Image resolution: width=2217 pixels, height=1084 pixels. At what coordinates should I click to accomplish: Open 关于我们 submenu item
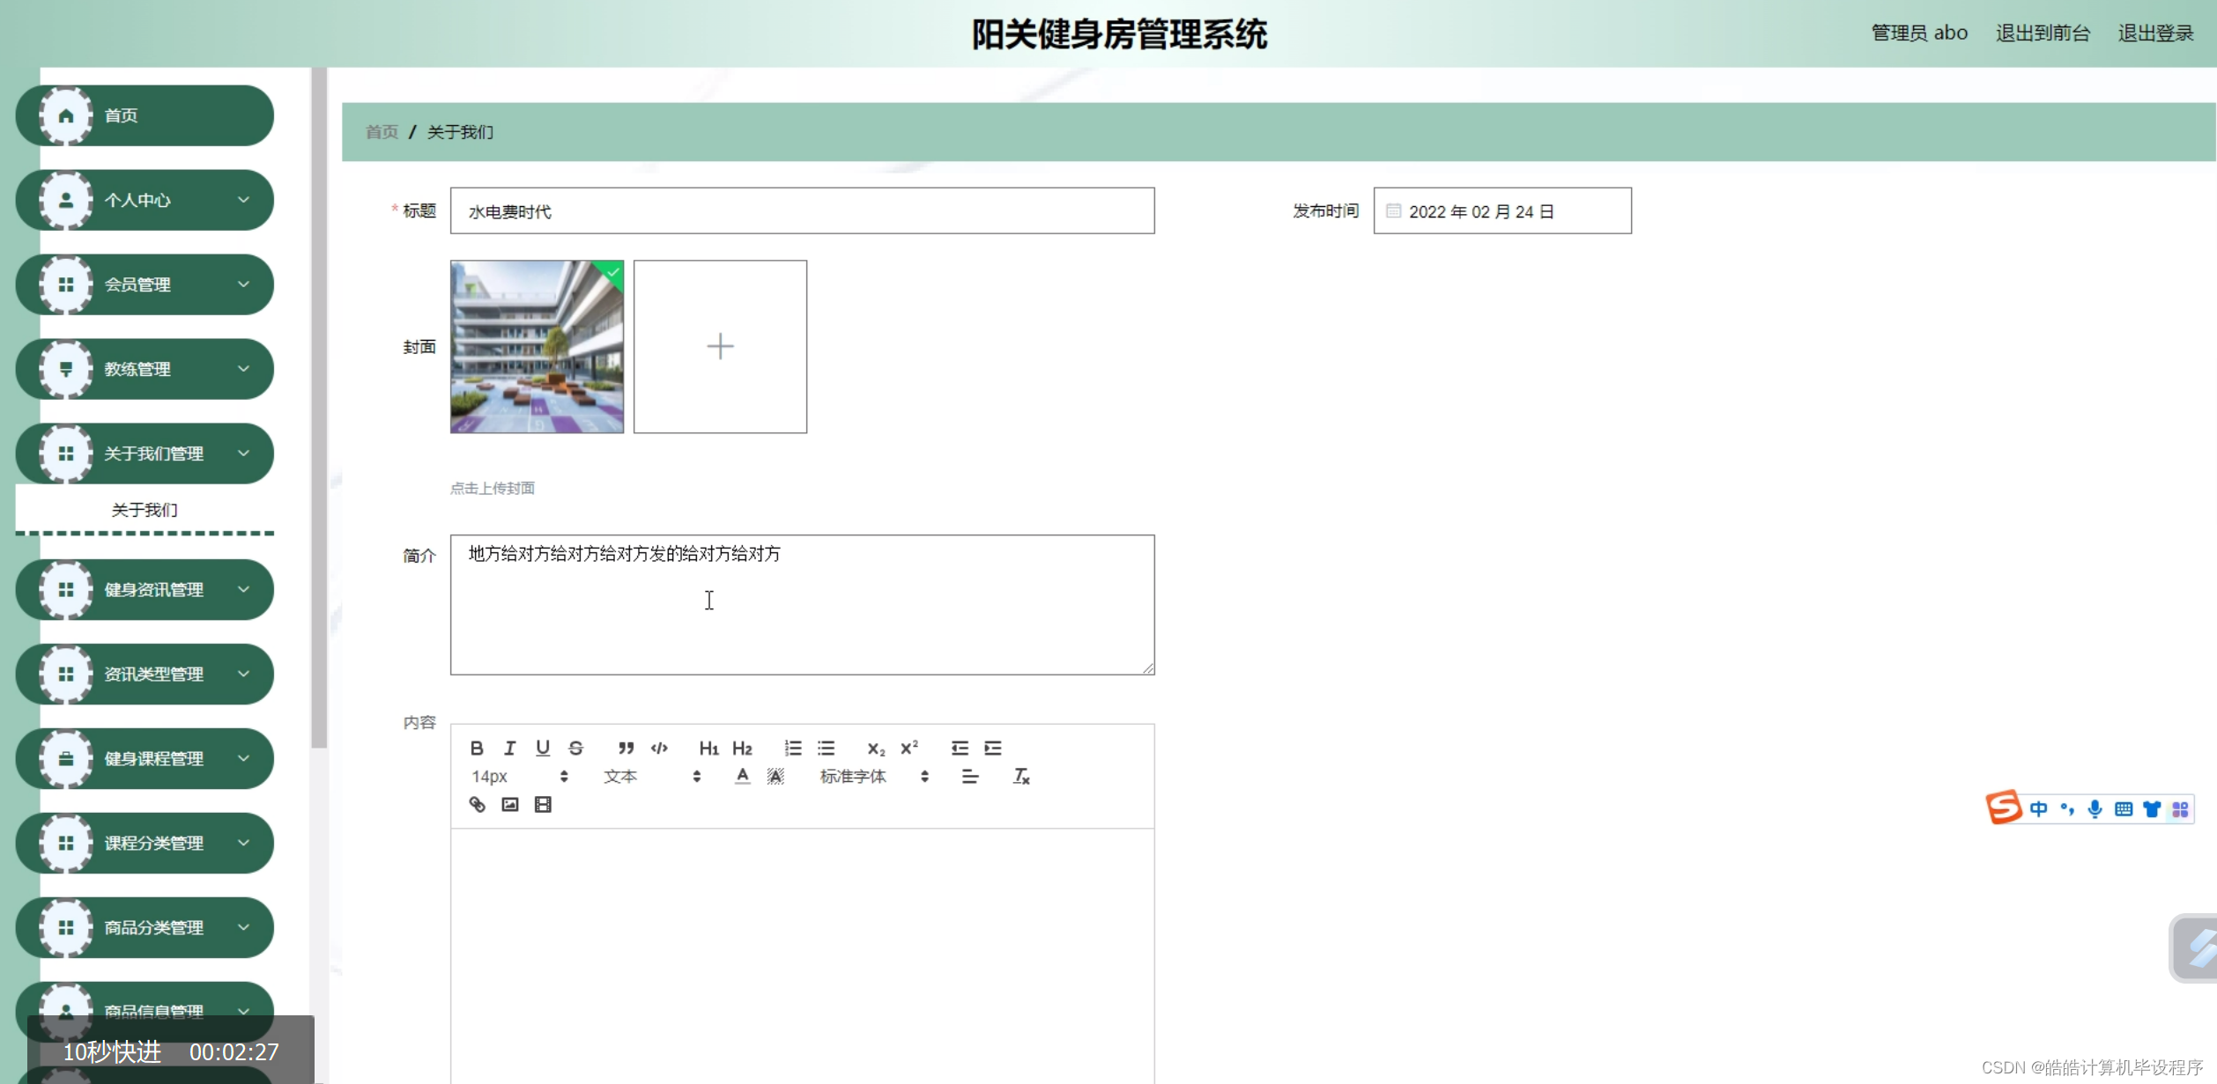(145, 510)
